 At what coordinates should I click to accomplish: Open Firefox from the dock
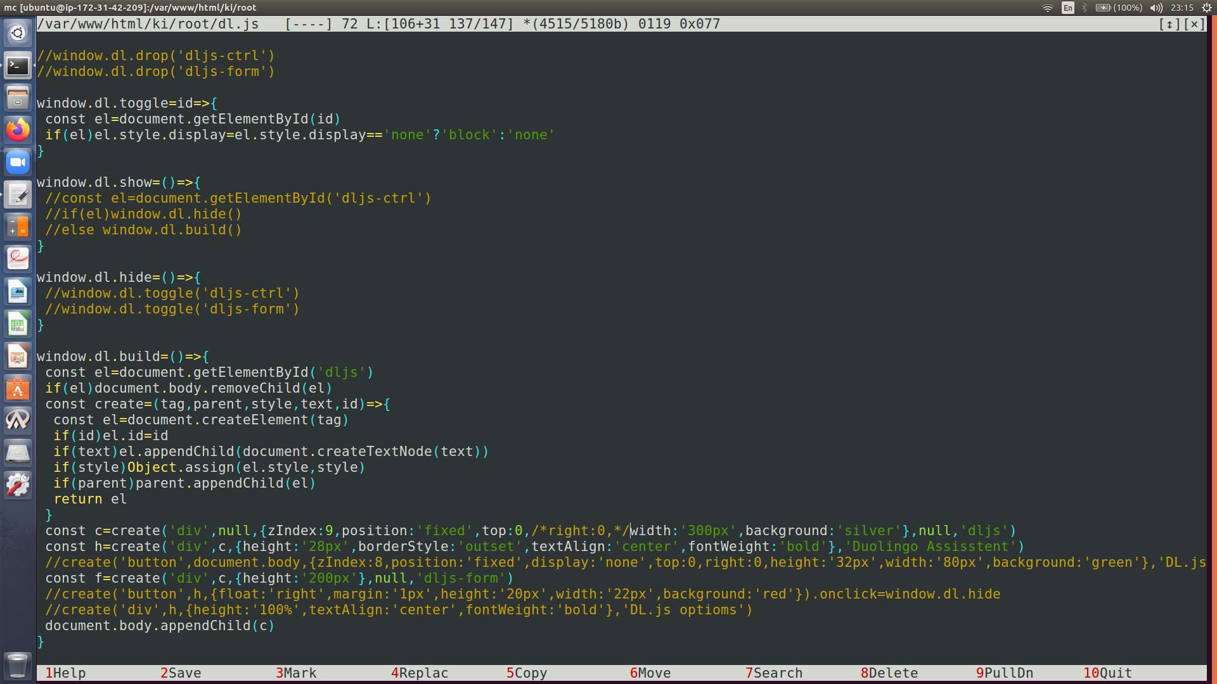(x=18, y=130)
